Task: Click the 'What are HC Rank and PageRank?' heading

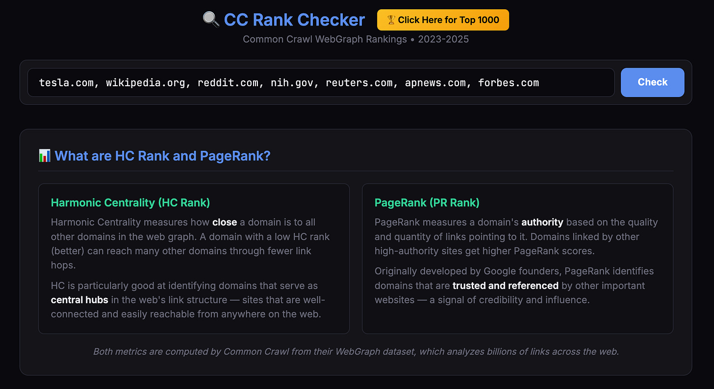Action: point(163,155)
